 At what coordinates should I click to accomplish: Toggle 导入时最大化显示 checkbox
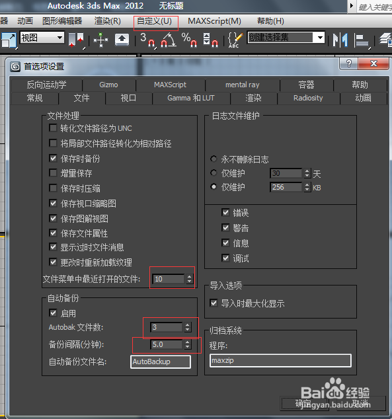tap(214, 303)
